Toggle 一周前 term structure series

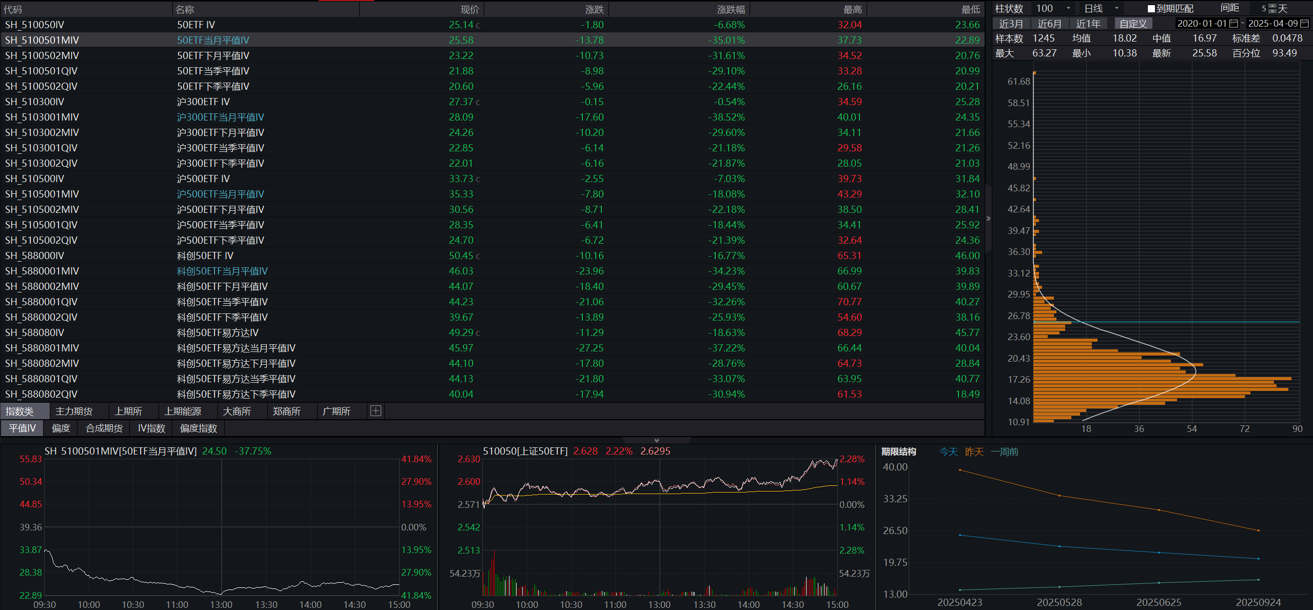pos(1004,452)
